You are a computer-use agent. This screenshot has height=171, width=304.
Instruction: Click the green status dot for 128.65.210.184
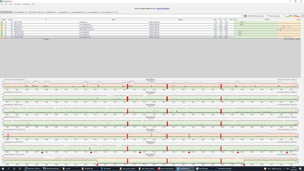point(2,32)
